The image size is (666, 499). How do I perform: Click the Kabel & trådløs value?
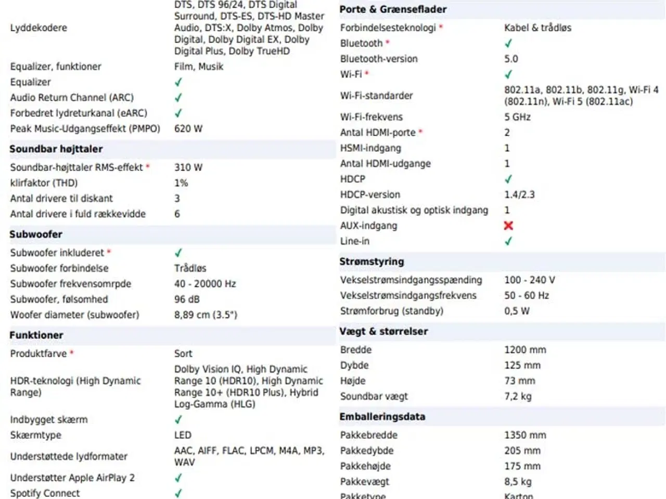537,28
